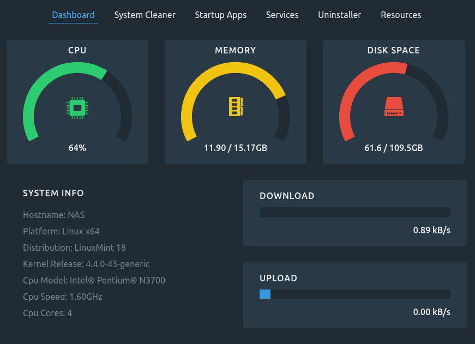Click the download speed progress bar
The width and height of the screenshot is (475, 344).
coord(354,212)
